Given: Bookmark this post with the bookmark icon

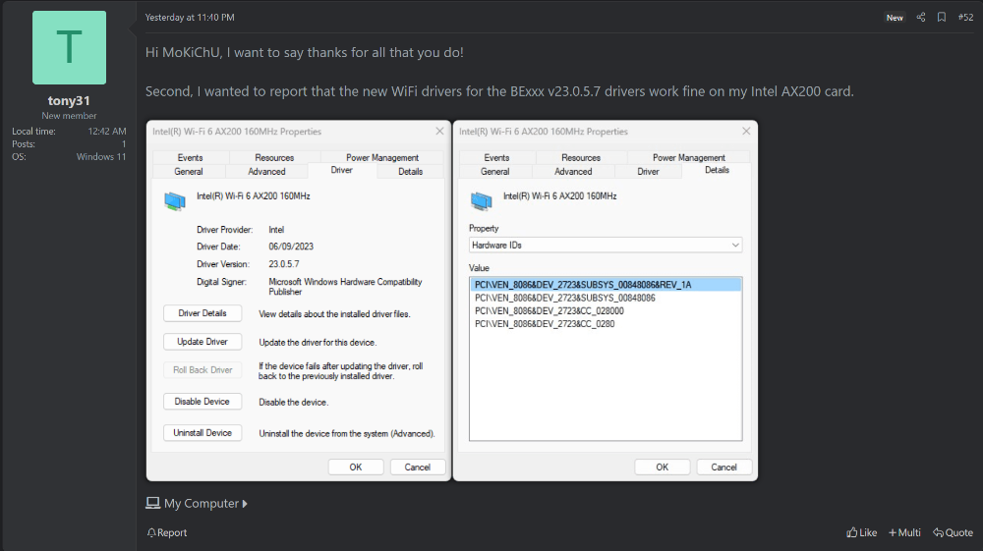Looking at the screenshot, I should (941, 18).
